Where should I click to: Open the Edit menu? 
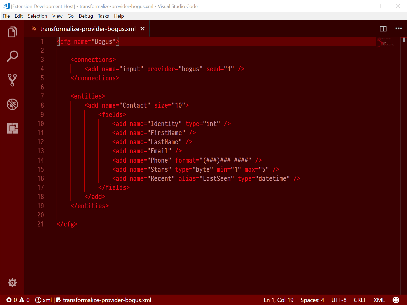click(x=19, y=16)
